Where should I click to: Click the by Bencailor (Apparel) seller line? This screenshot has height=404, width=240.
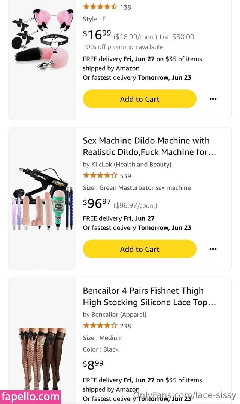[x=115, y=315]
